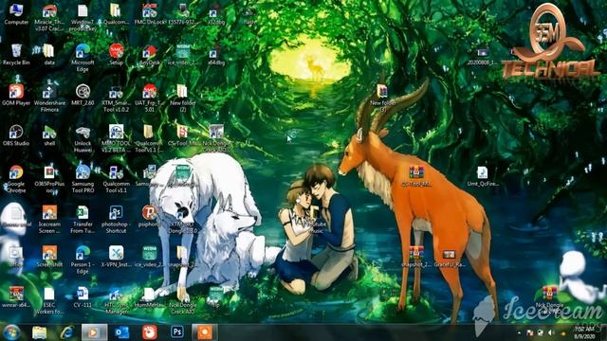Screen dimensions: 607x341
Task: Launch MRT_2.60 shortcut
Action: point(83,95)
